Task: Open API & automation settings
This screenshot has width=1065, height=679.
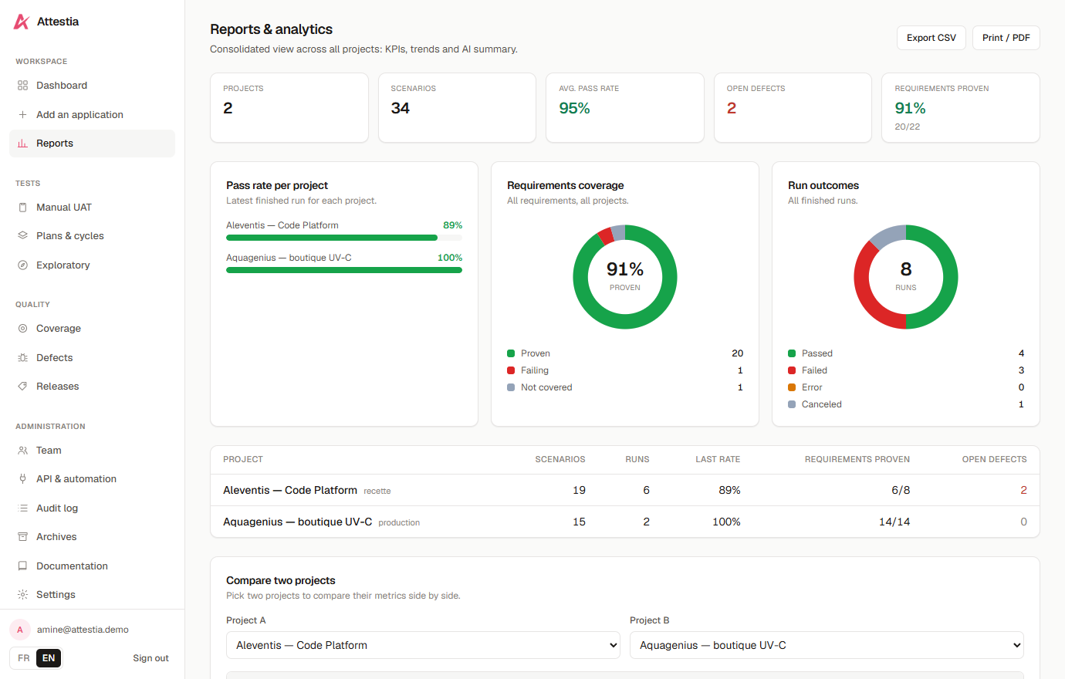Action: pyautogui.click(x=92, y=479)
